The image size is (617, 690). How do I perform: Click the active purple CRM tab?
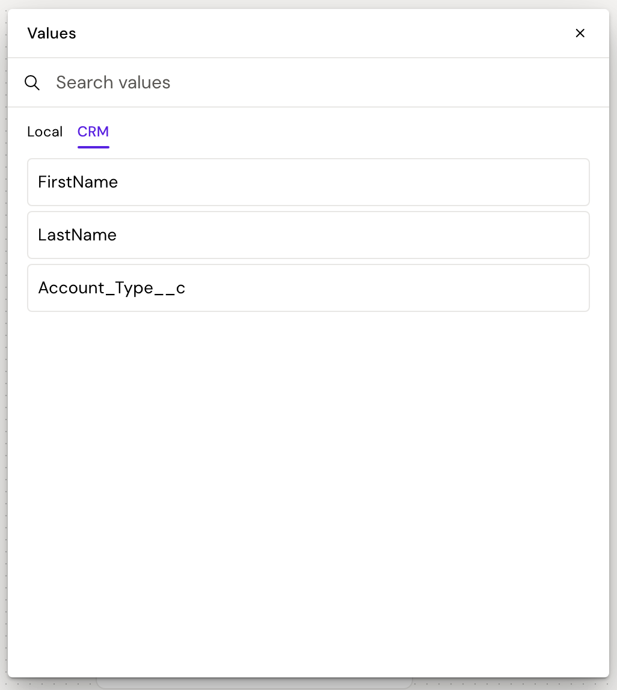point(93,132)
